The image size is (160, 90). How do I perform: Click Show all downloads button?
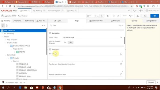pyautogui.click(x=151, y=82)
